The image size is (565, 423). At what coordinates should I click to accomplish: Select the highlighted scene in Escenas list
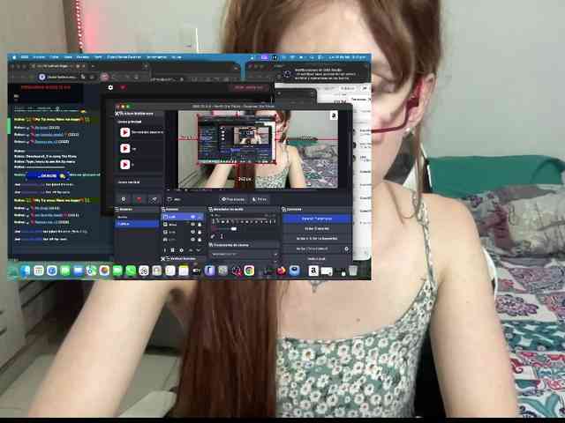(x=137, y=224)
